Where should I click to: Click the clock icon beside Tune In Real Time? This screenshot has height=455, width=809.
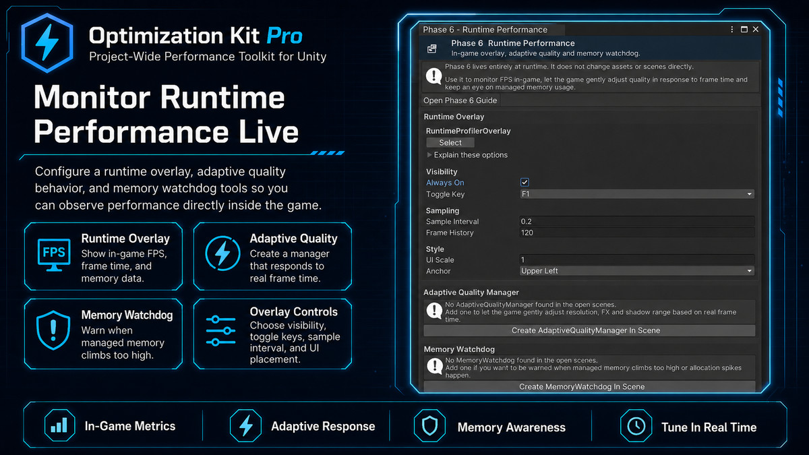click(x=636, y=426)
